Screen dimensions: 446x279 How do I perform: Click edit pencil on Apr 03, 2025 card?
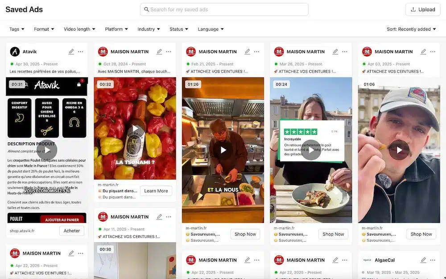pos(424,52)
